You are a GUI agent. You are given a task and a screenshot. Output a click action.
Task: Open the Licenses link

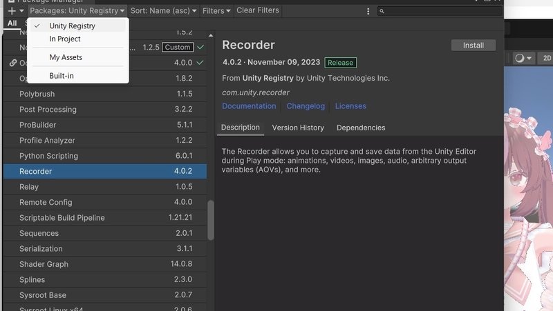pyautogui.click(x=350, y=106)
